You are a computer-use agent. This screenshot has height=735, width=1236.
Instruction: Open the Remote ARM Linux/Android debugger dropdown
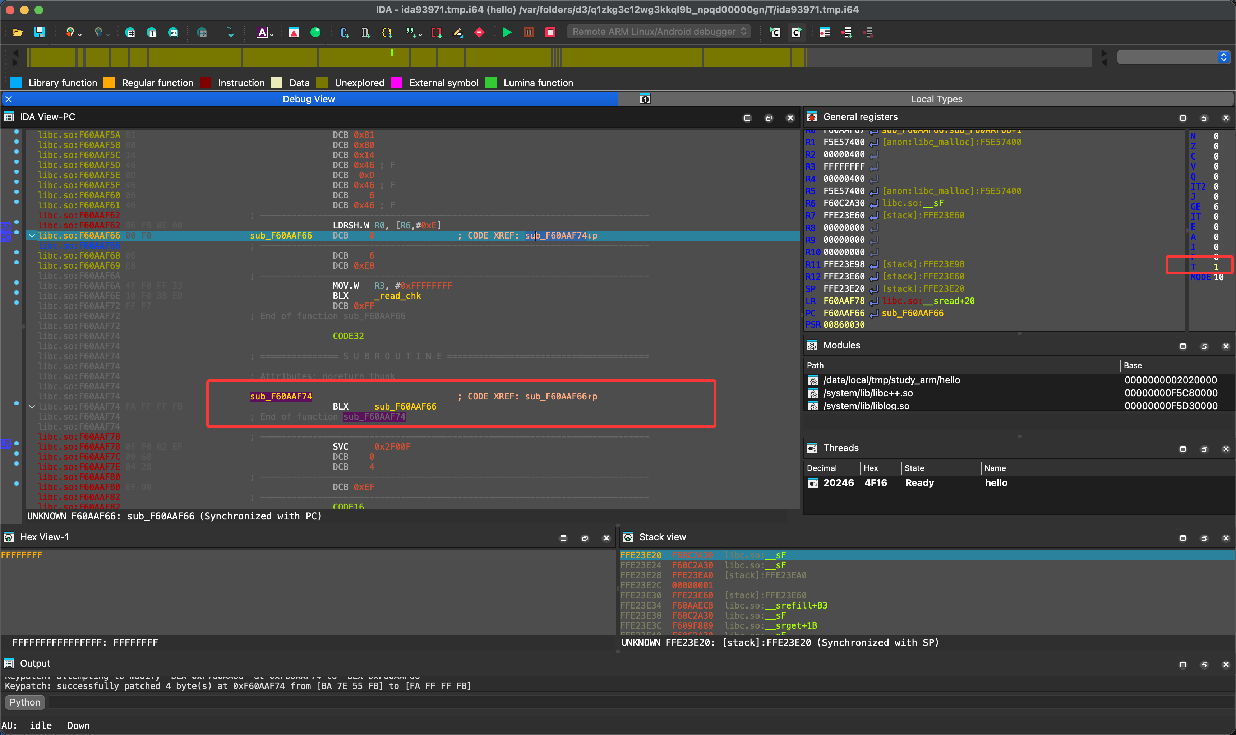[x=658, y=32]
